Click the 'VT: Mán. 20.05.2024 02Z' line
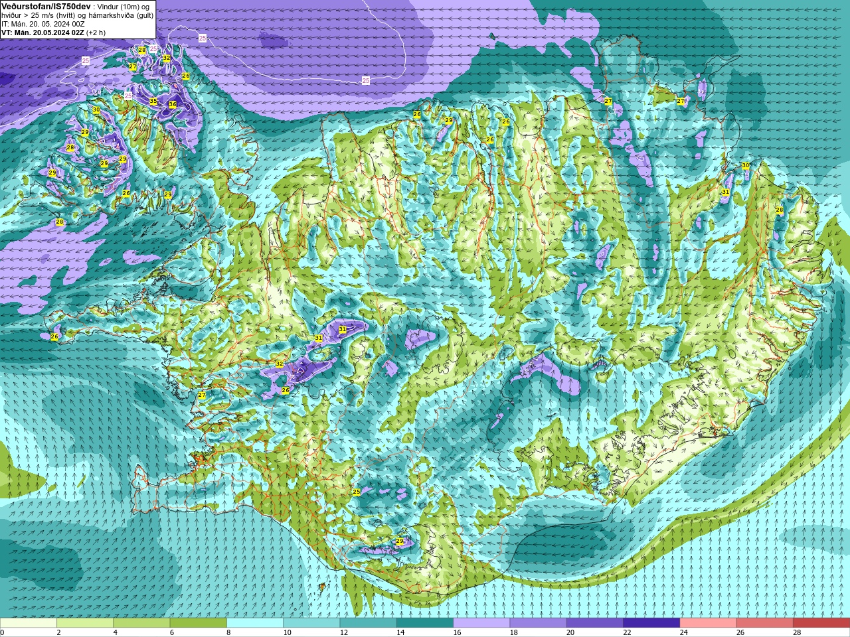The image size is (850, 637). 42,33
